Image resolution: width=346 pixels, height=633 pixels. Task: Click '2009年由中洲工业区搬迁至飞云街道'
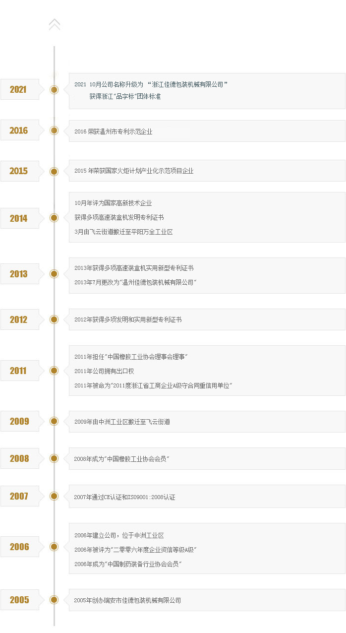pos(122,422)
